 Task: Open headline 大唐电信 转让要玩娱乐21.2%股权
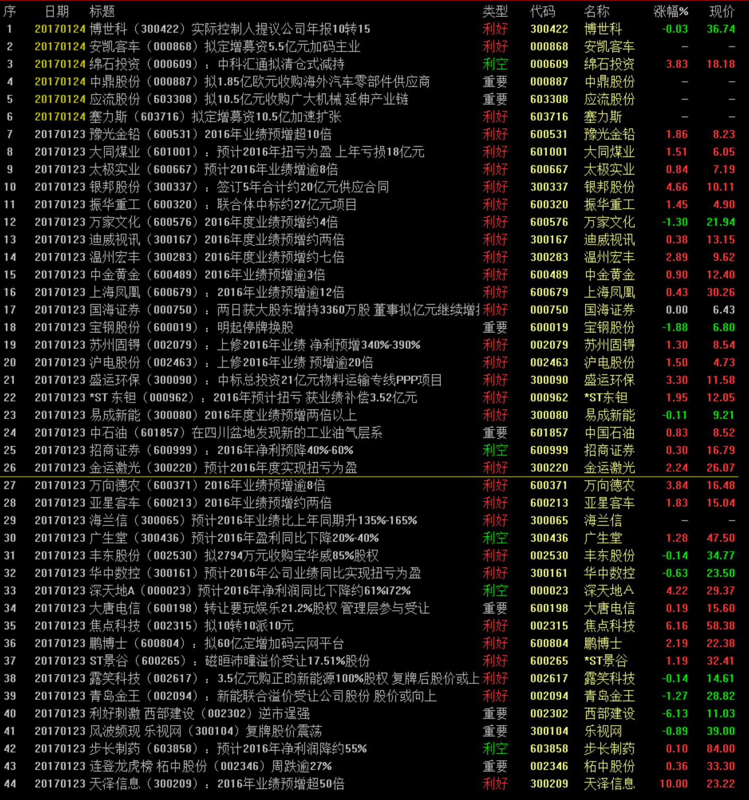tap(259, 608)
